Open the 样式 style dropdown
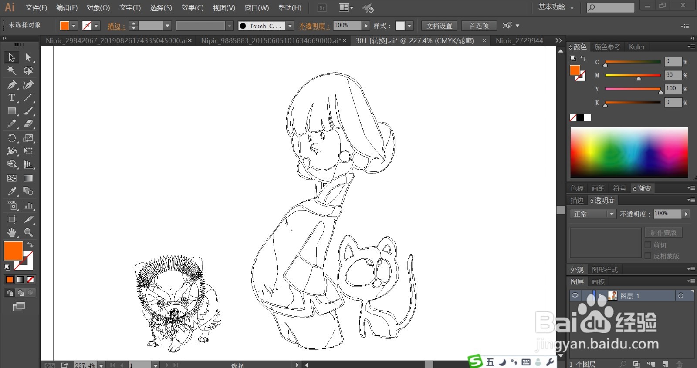The image size is (697, 368). [409, 26]
